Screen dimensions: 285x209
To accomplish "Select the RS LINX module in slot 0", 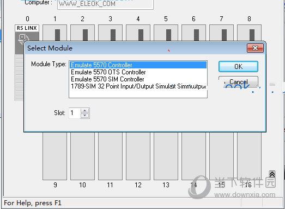I will 27,33.
